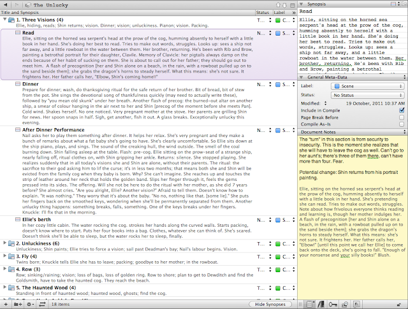Auto-generate synopsis button in Synopsis header
408x309 pixels.
pos(403,4)
